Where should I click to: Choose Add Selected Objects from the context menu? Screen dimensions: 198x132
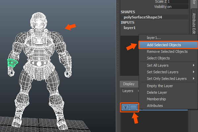tap(164, 45)
